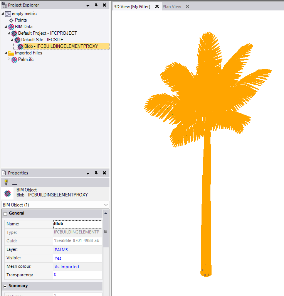Collapse the Imported Files folder
This screenshot has height=296, width=284.
6,53
